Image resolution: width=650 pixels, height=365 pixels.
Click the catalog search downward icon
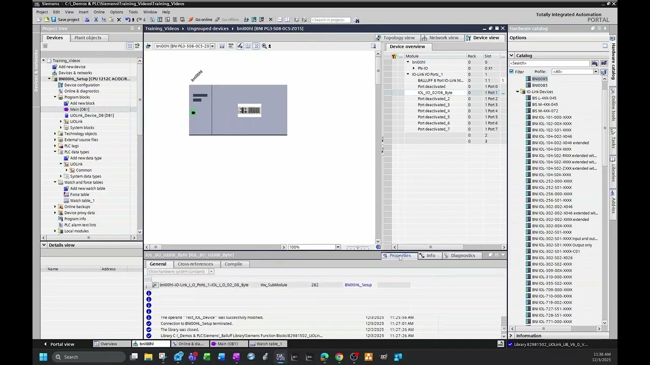click(595, 63)
